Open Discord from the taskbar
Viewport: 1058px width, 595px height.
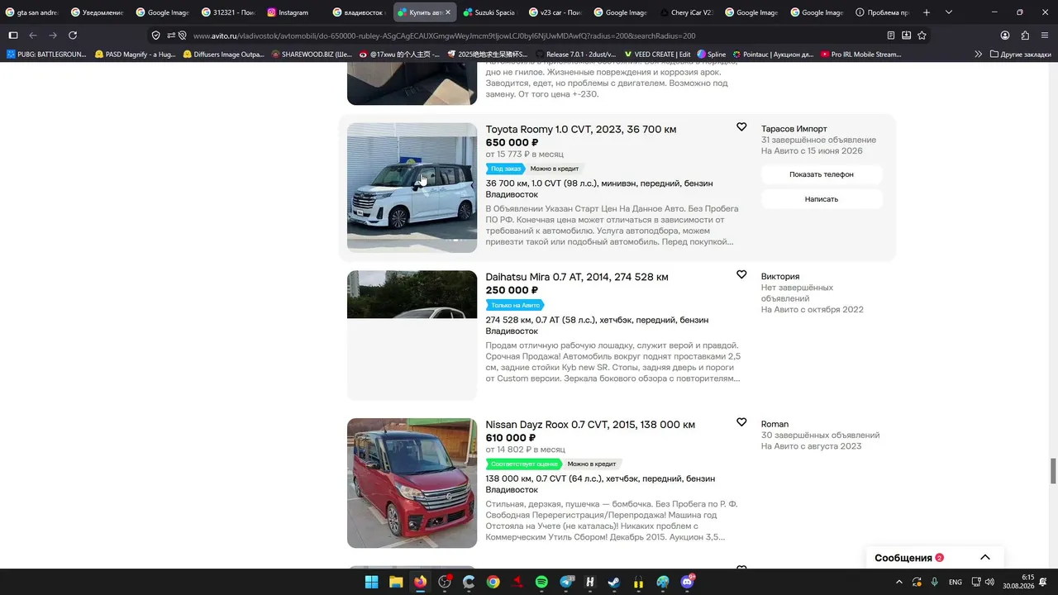687,582
